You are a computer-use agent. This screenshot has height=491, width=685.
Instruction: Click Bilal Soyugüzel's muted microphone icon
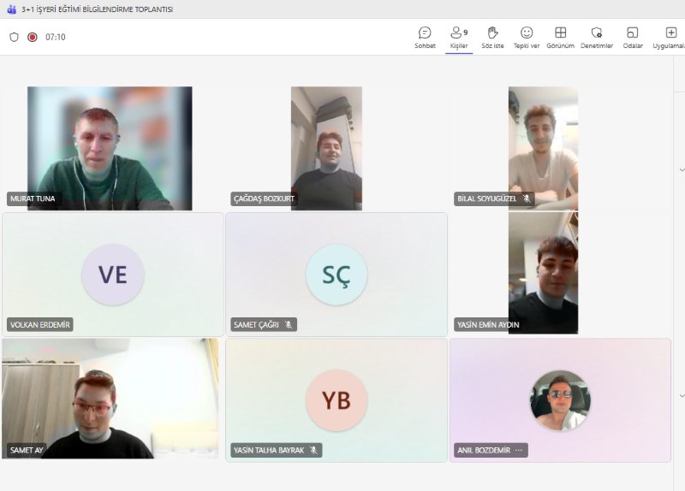(x=527, y=199)
